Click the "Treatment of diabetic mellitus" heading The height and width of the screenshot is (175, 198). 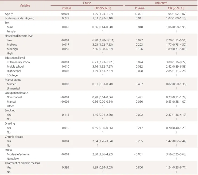pyautogui.click(x=22, y=163)
